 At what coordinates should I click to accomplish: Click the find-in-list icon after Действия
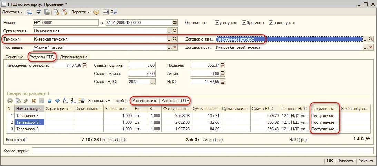(x=29, y=12)
